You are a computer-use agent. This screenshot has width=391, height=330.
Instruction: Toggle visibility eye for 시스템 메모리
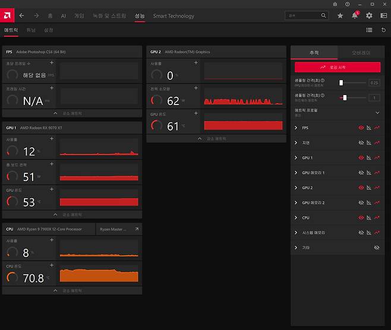pyautogui.click(x=361, y=233)
